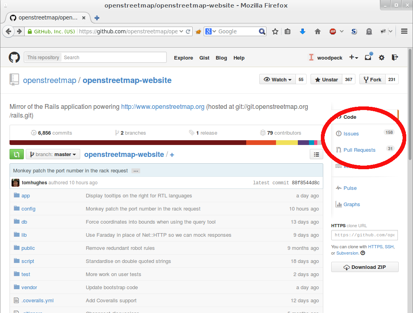
Task: Open the Blog menu item
Action: [221, 58]
